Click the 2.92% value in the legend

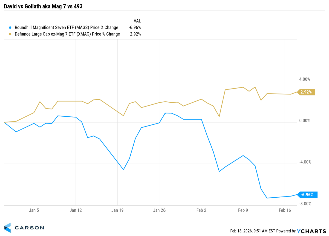(x=135, y=34)
